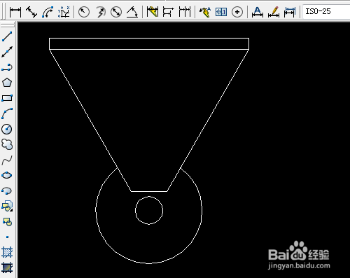
Task: Add a Center Mark
Action: (237, 12)
